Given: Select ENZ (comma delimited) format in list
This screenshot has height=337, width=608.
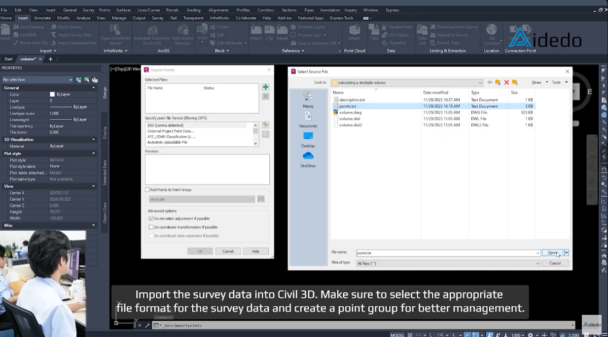Looking at the screenshot, I should (x=165, y=125).
